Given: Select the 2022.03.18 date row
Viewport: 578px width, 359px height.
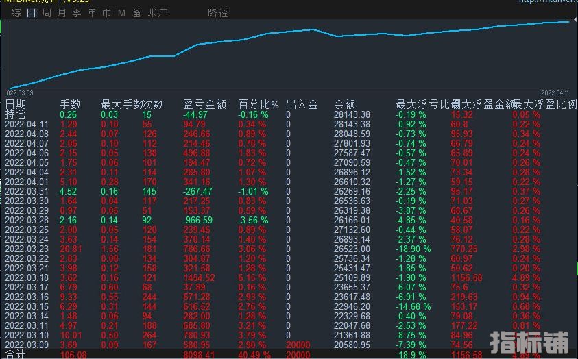Looking at the screenshot, I should pyautogui.click(x=27, y=277).
